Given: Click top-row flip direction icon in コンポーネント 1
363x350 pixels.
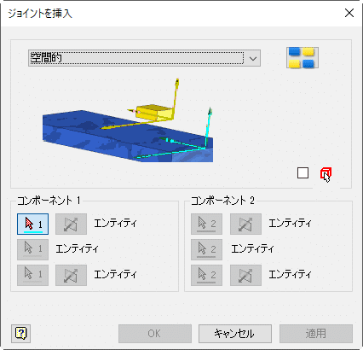Looking at the screenshot, I should coord(71,225).
